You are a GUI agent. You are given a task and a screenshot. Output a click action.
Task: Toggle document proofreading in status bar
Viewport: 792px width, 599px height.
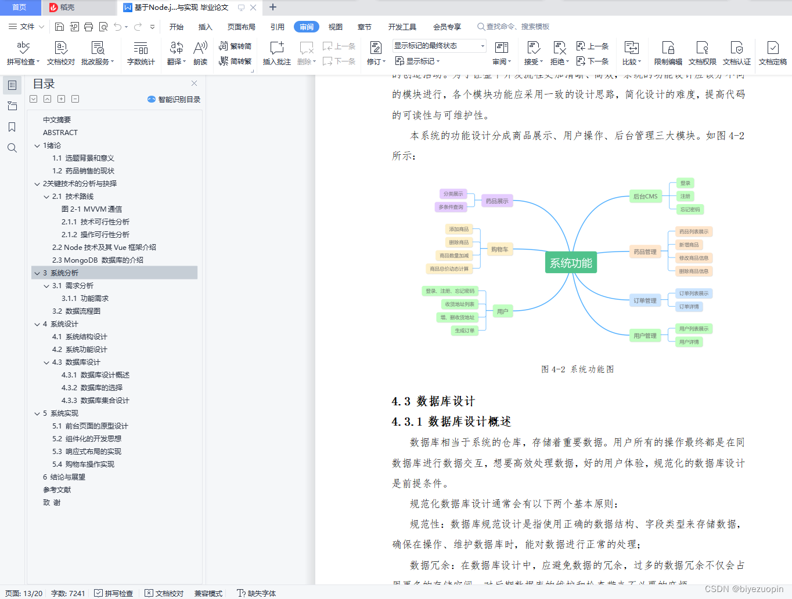pyautogui.click(x=164, y=593)
